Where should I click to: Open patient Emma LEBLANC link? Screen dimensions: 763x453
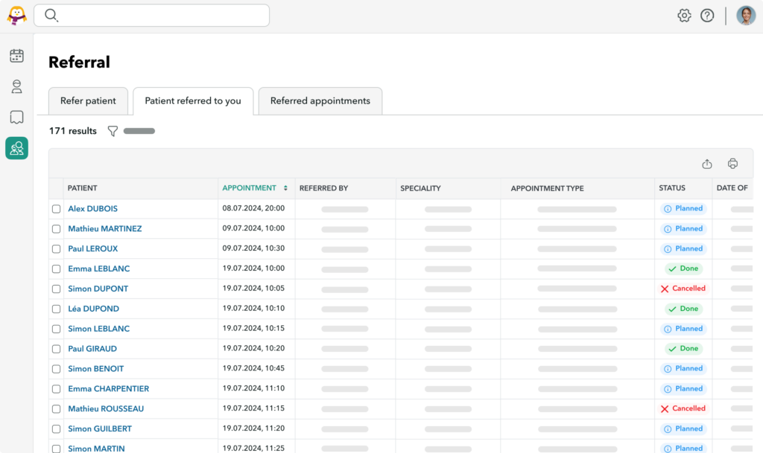tap(99, 269)
